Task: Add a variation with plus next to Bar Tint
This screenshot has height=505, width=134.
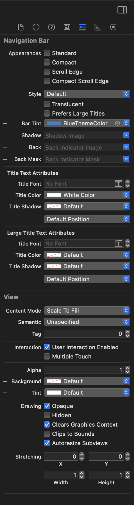Action: [5, 124]
